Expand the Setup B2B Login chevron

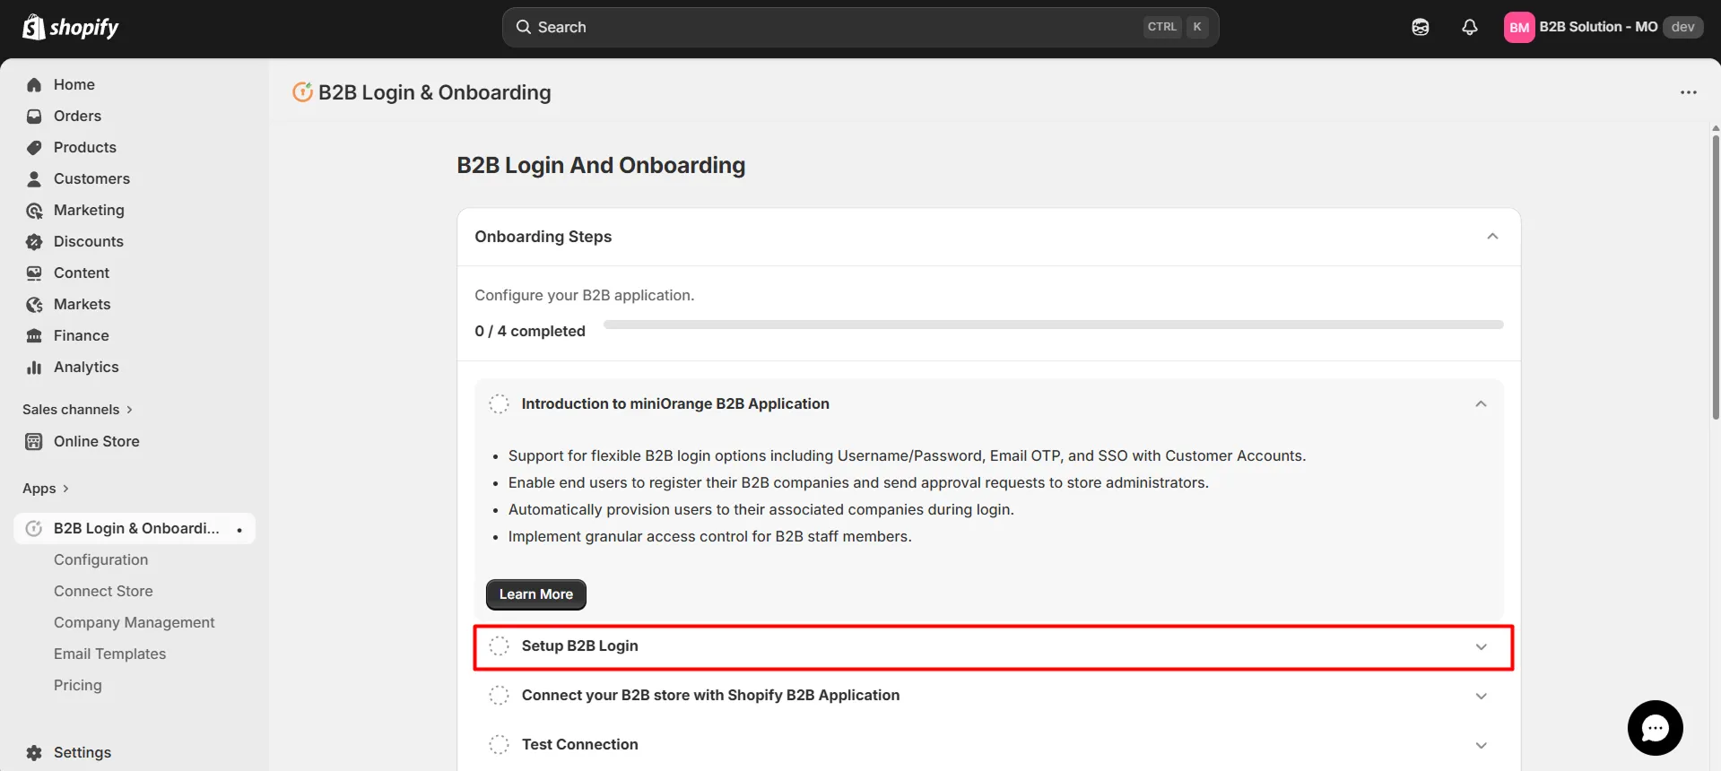tap(1481, 646)
